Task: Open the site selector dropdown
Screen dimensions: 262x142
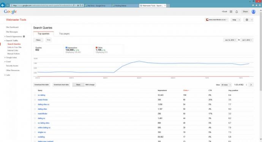Action: 217,20
